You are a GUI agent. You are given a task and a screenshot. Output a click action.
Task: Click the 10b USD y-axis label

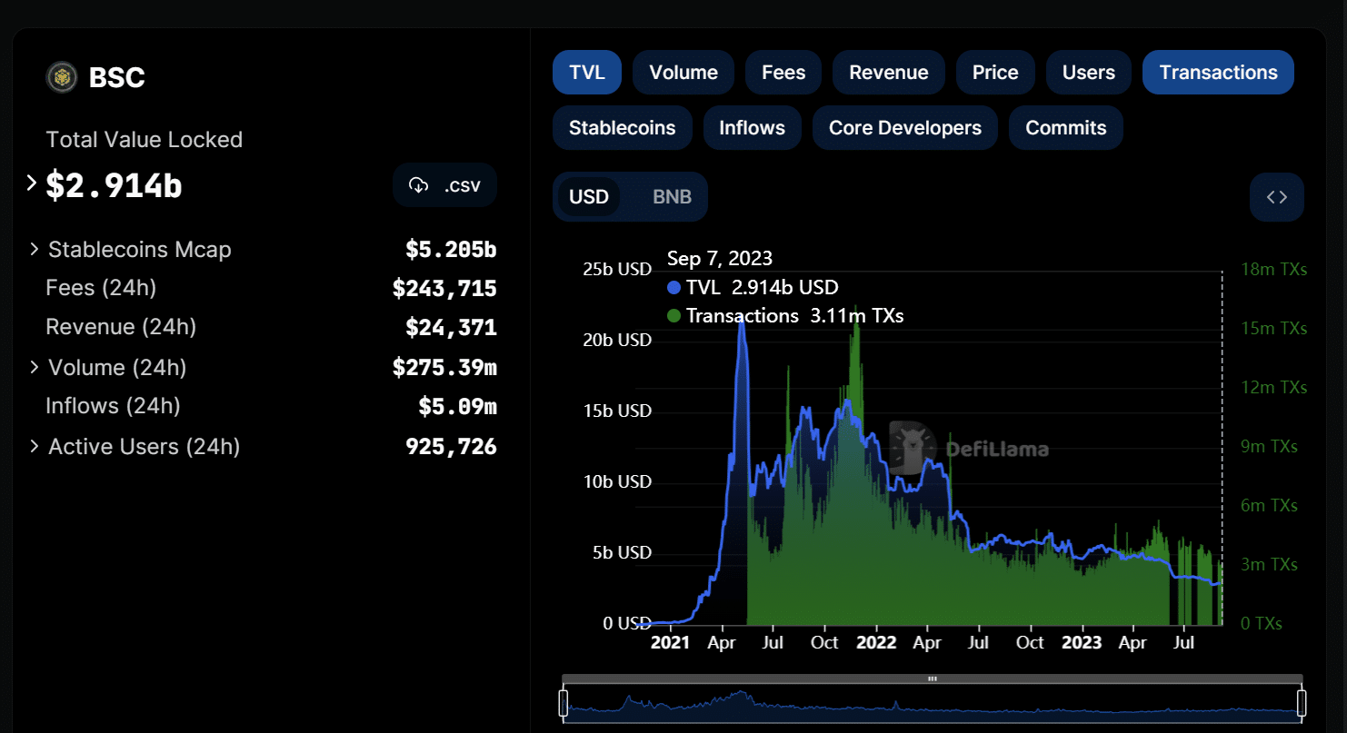click(617, 481)
